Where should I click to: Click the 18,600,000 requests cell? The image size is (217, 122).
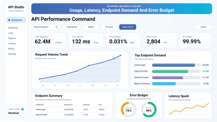(69, 109)
